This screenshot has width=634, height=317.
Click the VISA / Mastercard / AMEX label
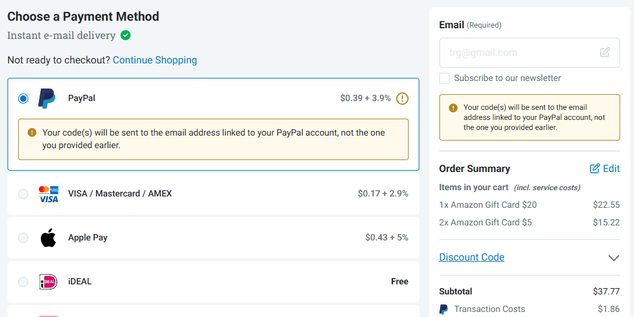click(120, 194)
